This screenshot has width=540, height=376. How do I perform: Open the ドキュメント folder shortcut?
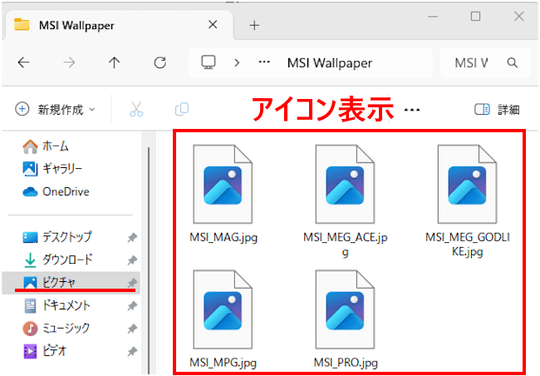coord(56,305)
